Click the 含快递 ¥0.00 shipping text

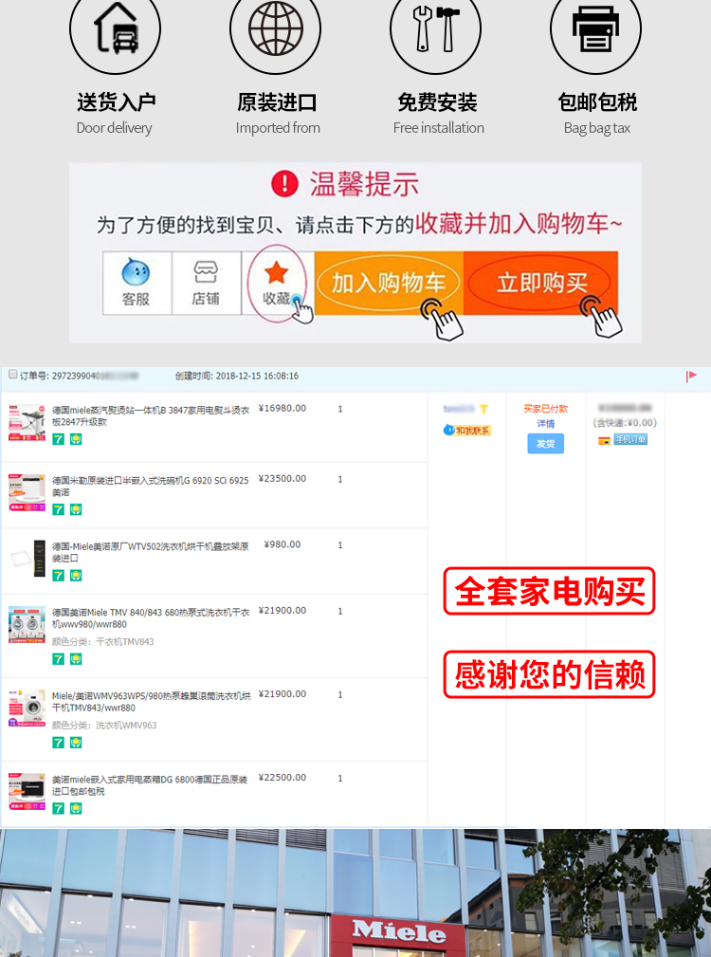[625, 423]
